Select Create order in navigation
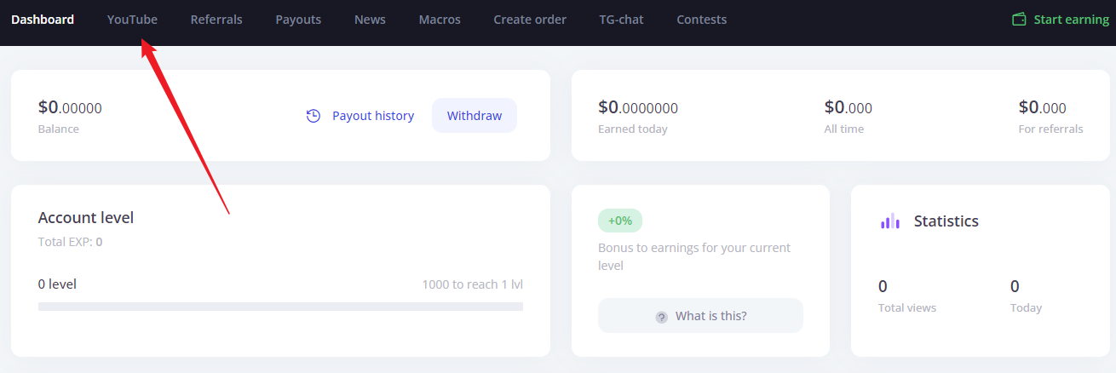Image resolution: width=1116 pixels, height=373 pixels. [530, 20]
